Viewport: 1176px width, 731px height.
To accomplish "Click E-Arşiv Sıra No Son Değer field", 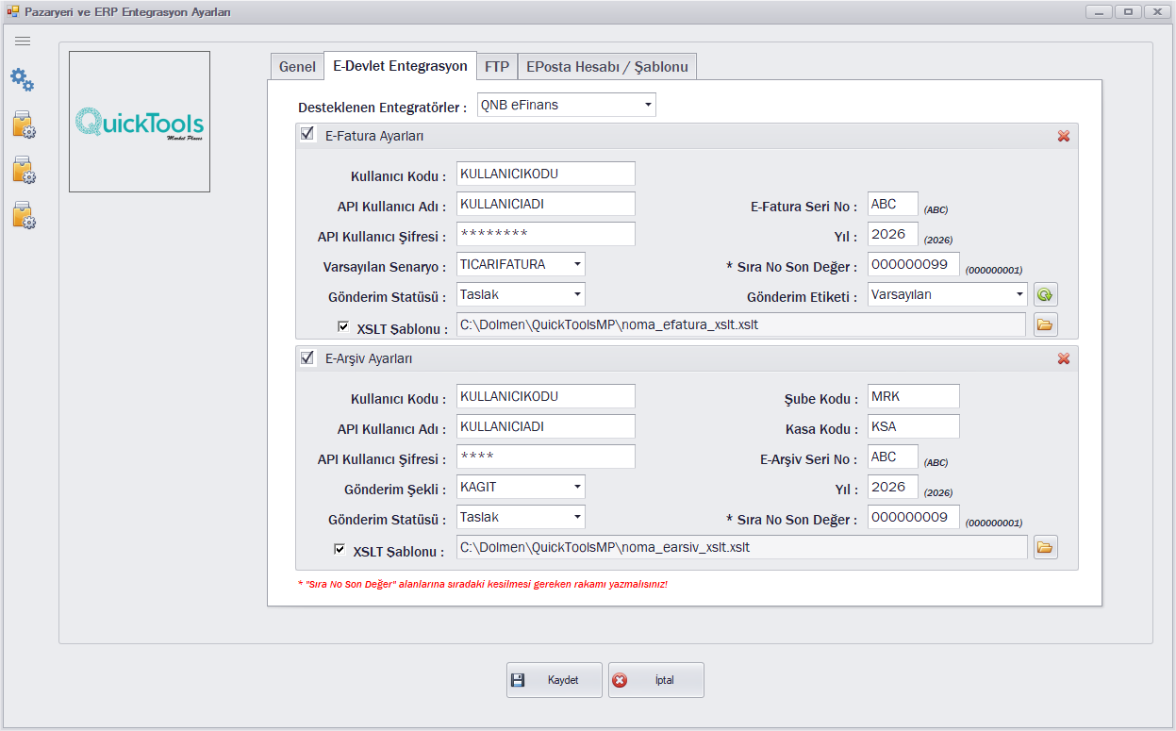I will 914,517.
